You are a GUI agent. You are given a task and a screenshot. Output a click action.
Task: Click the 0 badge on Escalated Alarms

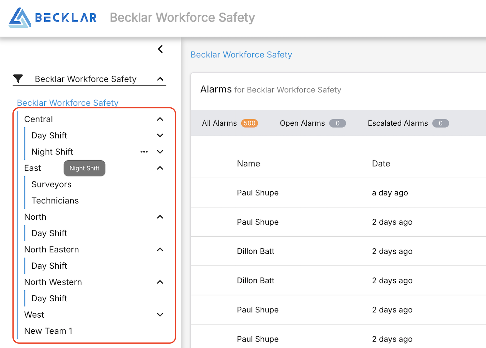pyautogui.click(x=441, y=123)
